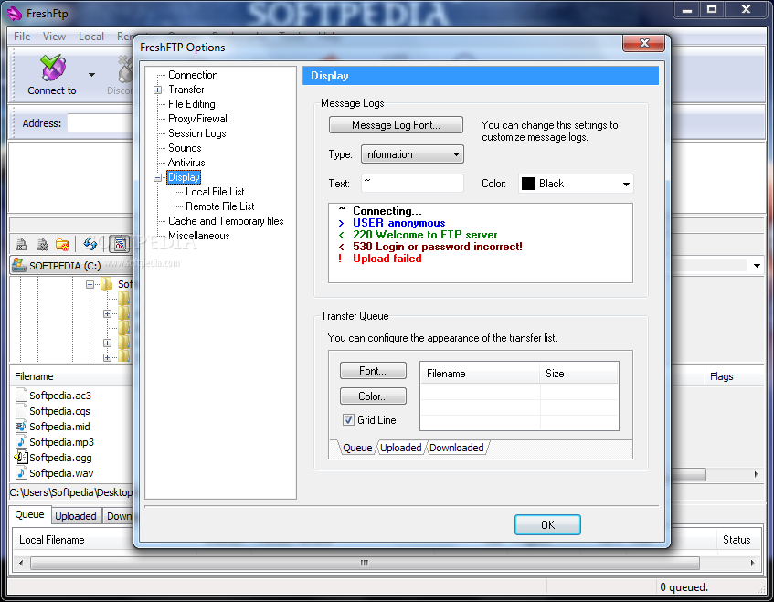Toggle the Grid Line checkbox
The height and width of the screenshot is (602, 774).
coord(348,420)
